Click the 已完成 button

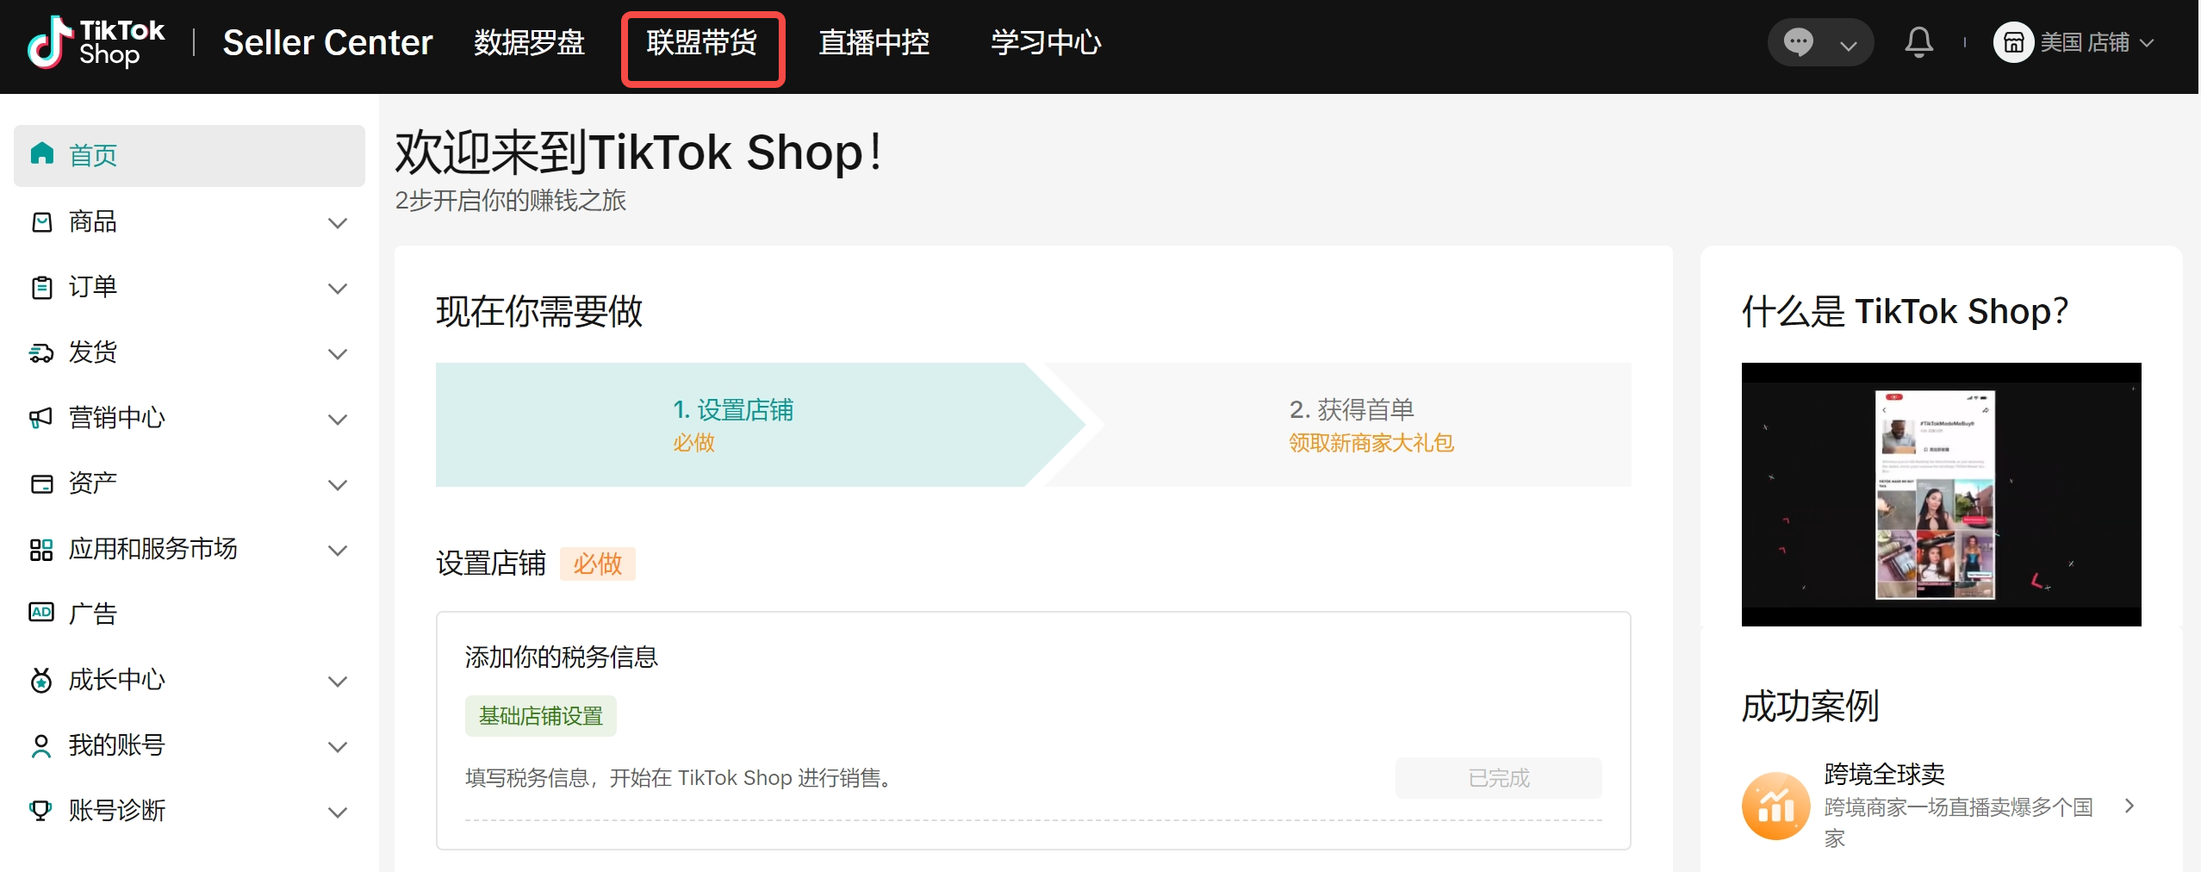point(1498,778)
